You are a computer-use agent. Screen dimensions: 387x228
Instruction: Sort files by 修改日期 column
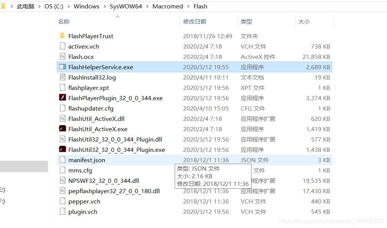pyautogui.click(x=194, y=22)
